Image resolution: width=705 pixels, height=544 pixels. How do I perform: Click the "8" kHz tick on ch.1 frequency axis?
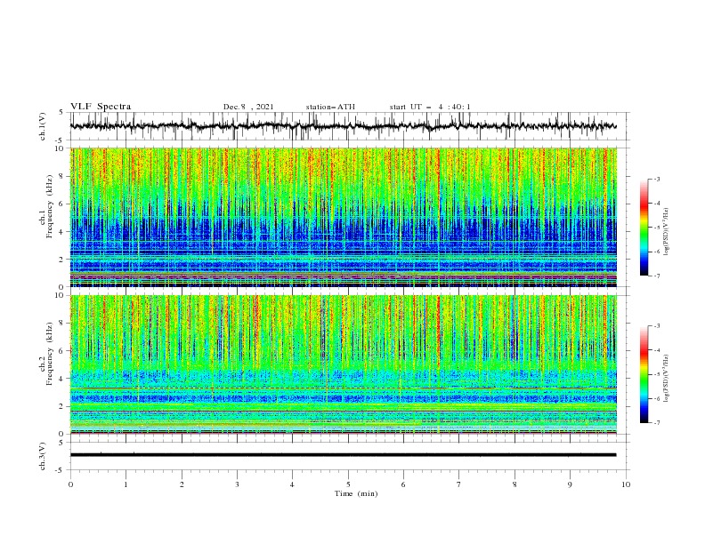pos(63,176)
